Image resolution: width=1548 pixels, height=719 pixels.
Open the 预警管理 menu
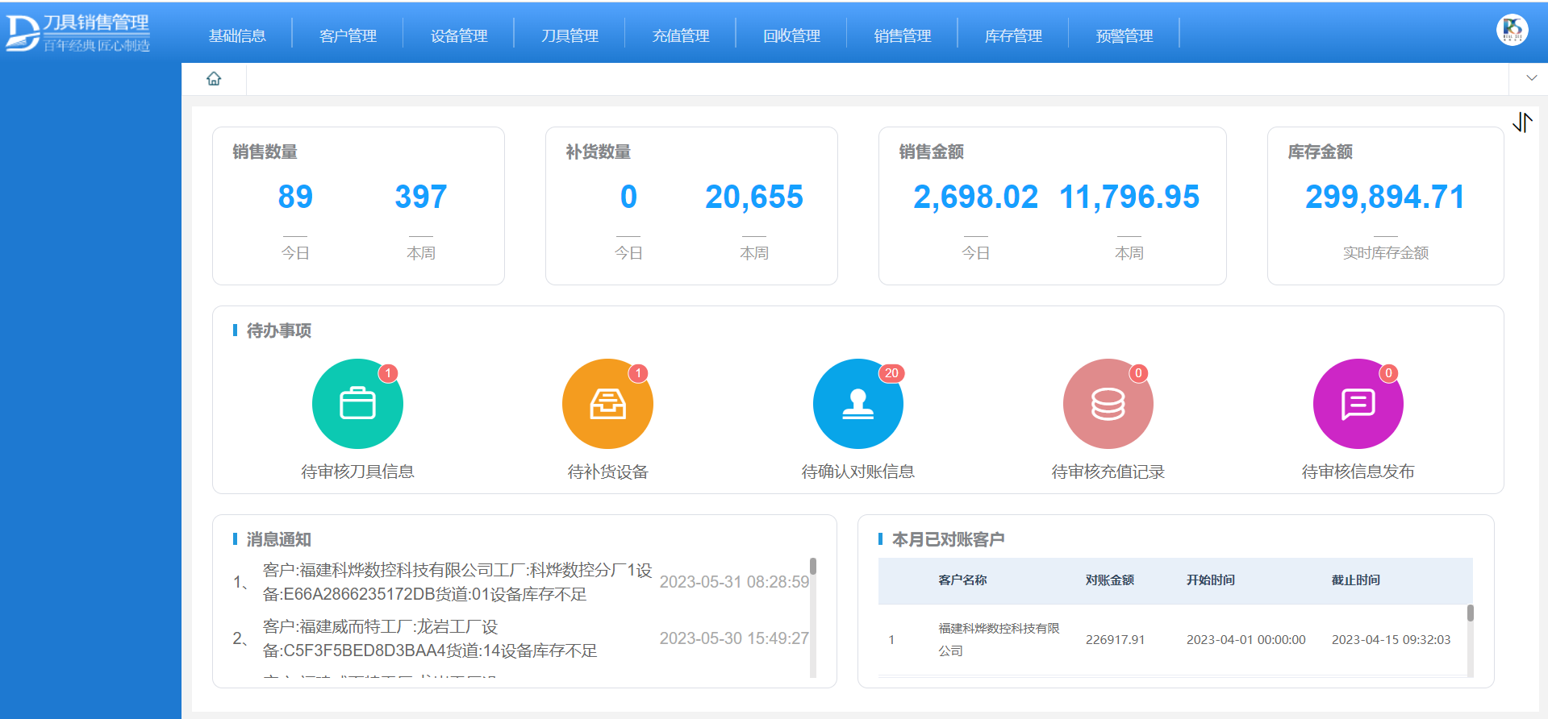click(1124, 36)
